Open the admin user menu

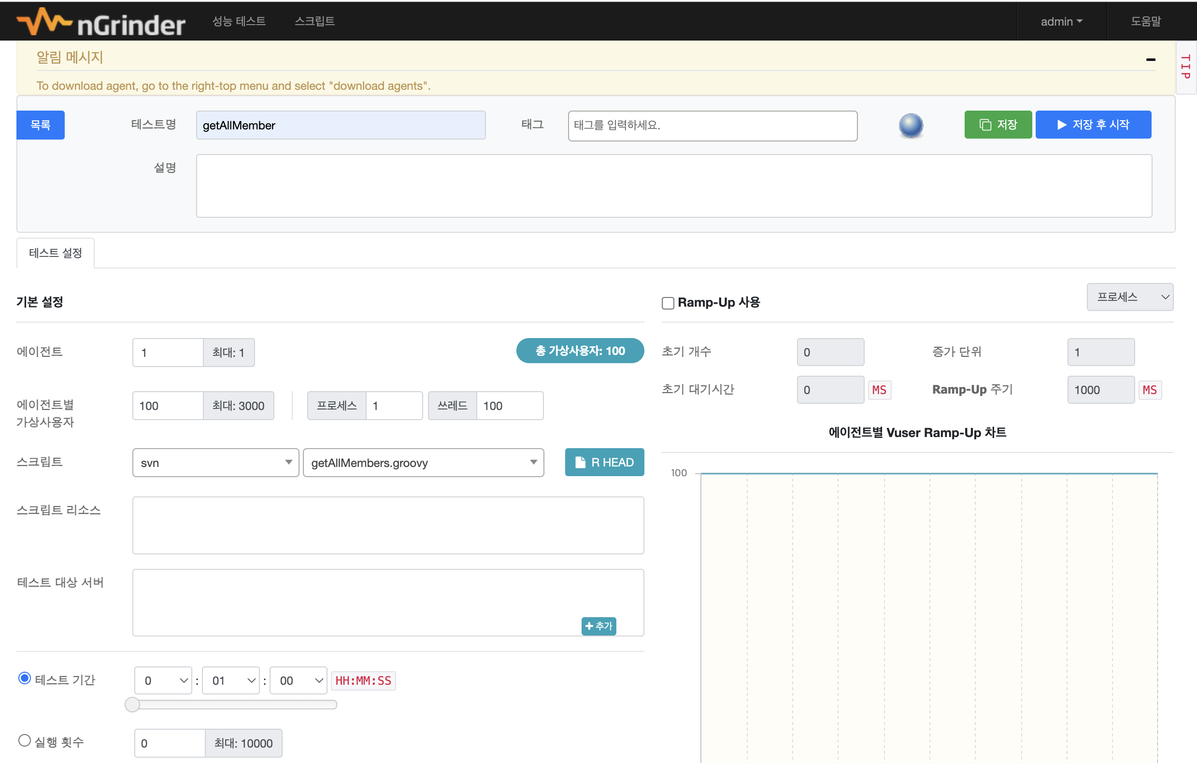tap(1061, 21)
